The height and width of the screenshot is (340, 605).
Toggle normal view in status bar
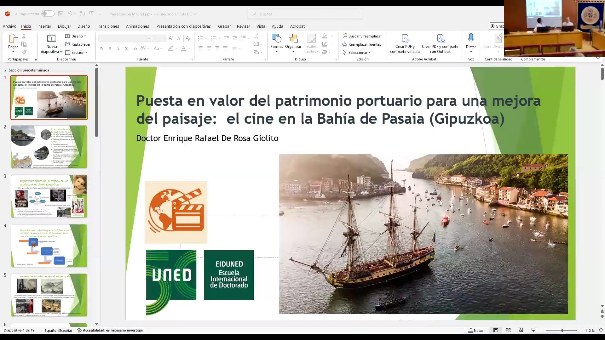[496, 330]
